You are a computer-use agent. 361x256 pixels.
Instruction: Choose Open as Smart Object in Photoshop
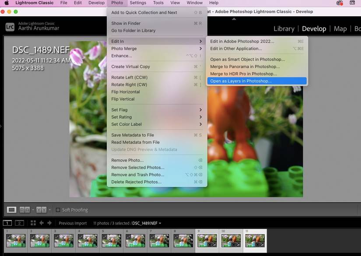click(257, 60)
